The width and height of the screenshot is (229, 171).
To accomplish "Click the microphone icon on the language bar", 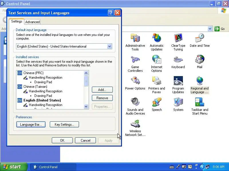I will pos(178,167).
